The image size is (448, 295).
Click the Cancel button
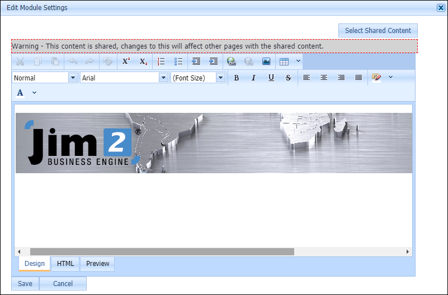click(x=63, y=284)
